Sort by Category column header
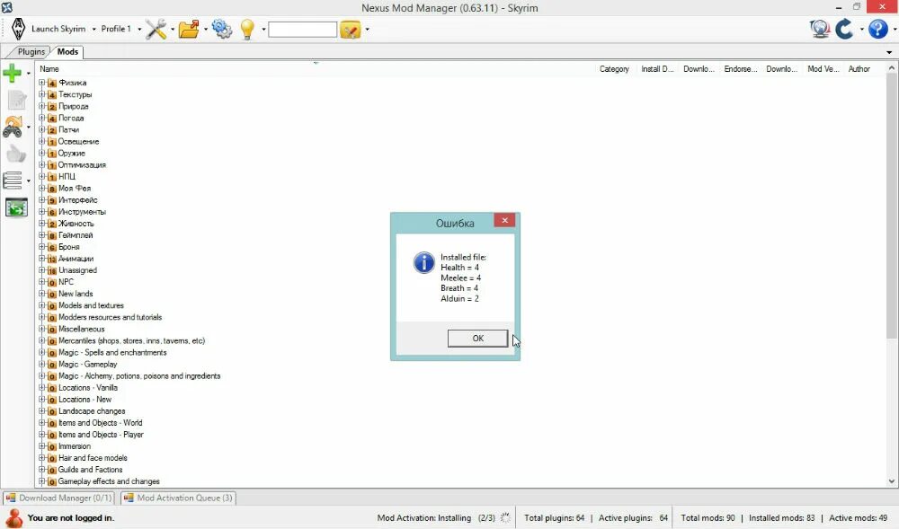899x529 pixels. click(x=614, y=68)
